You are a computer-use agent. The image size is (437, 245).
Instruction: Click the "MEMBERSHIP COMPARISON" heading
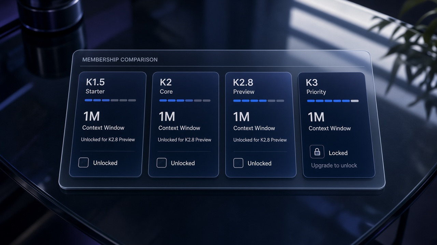tap(120, 60)
